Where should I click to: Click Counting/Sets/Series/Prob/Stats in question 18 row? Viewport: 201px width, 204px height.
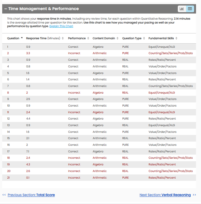pos(170,158)
